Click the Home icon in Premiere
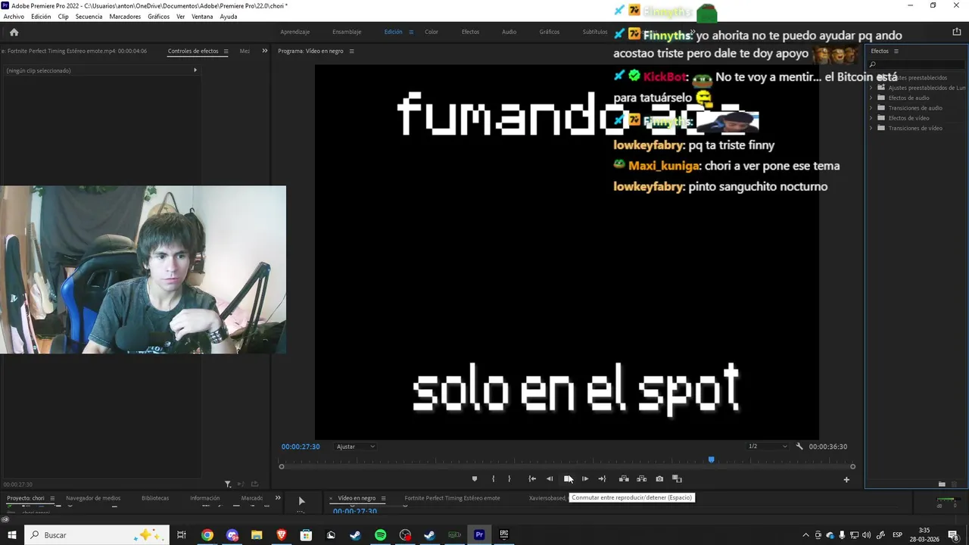This screenshot has width=969, height=545. 14,32
